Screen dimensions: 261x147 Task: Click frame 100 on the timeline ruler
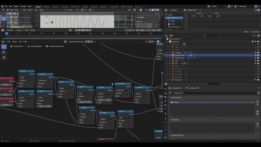(66, 33)
